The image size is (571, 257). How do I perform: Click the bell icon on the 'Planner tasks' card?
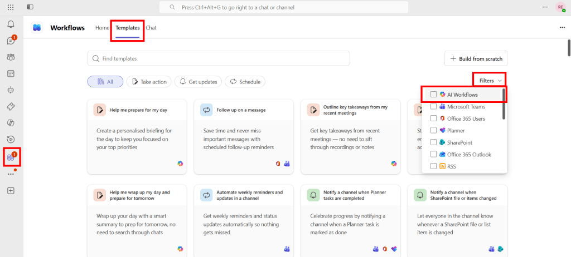pos(313,195)
